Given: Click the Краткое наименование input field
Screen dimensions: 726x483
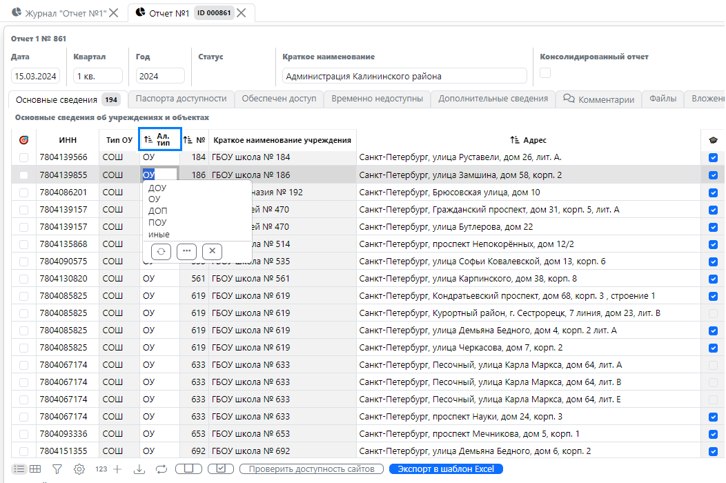Looking at the screenshot, I should click(x=404, y=76).
